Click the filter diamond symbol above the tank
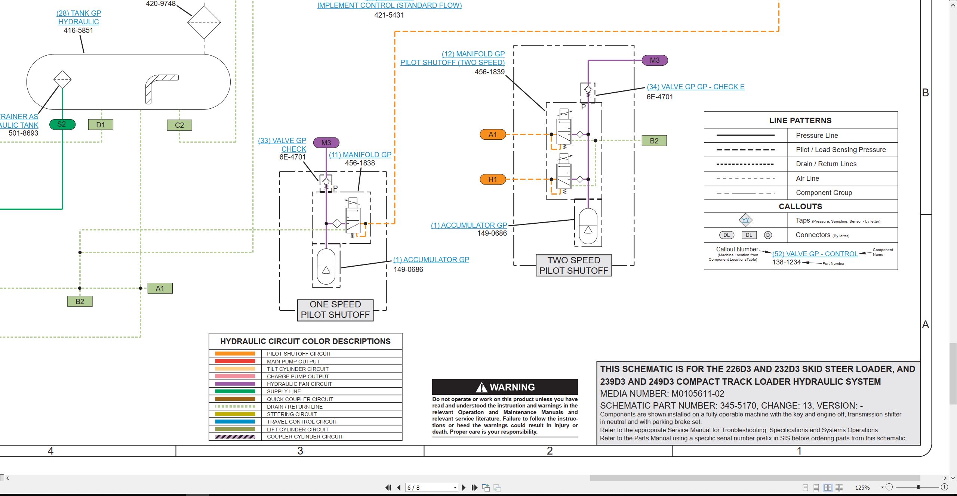Viewport: 957px width, 496px height. pyautogui.click(x=204, y=22)
